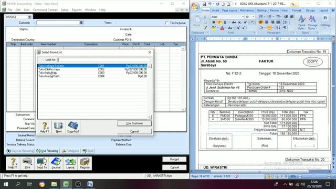Click Sort icon in Word Paragraph group
The image size is (336, 189).
278,28
